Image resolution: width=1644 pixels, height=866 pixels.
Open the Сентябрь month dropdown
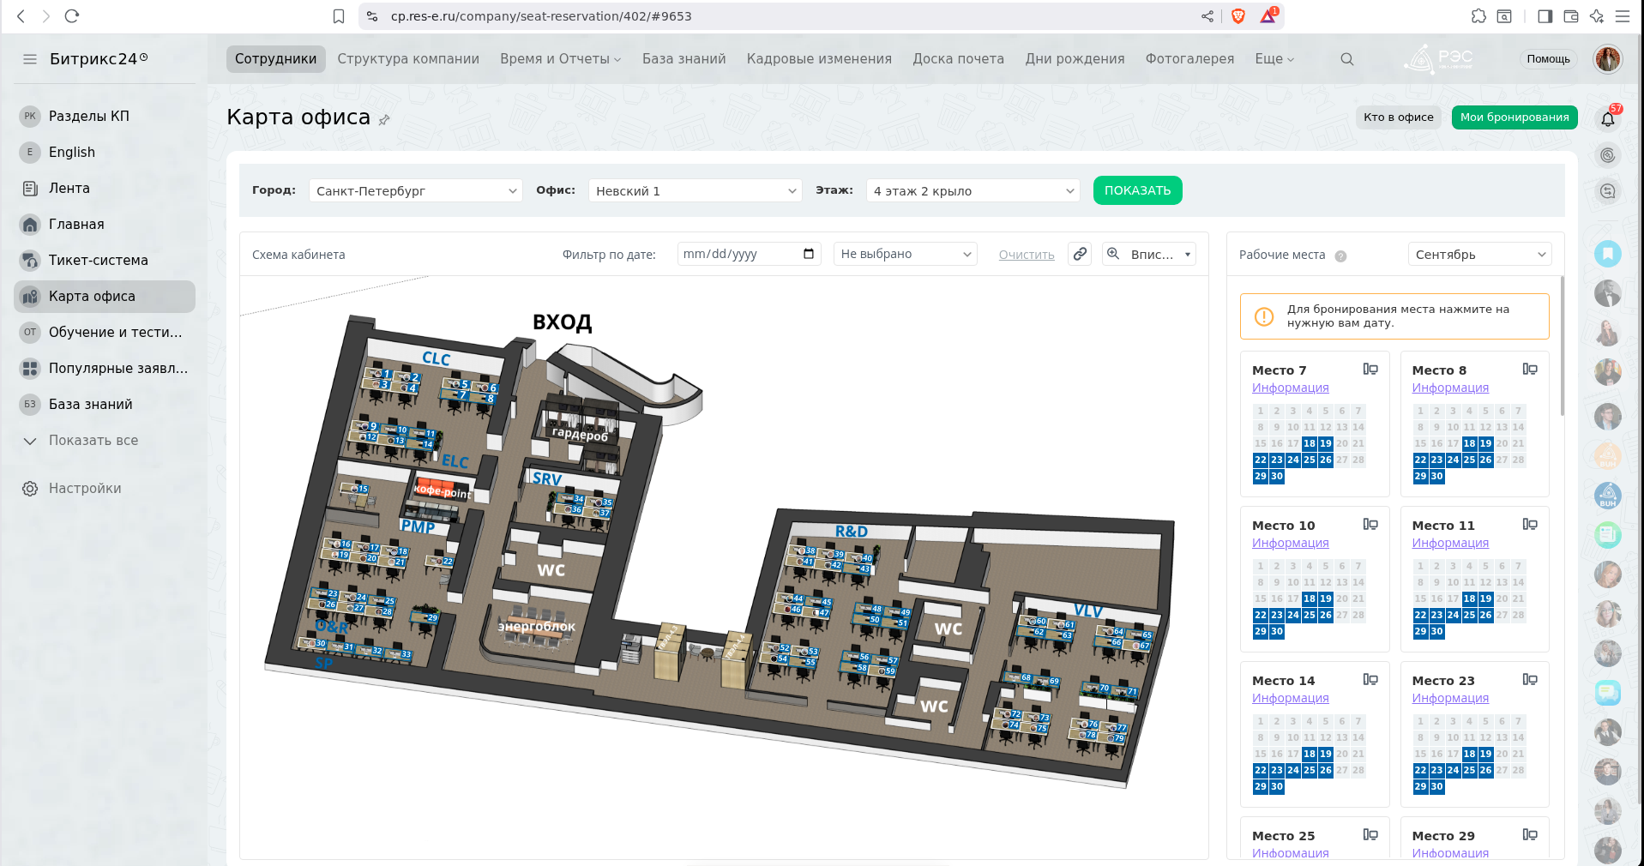pyautogui.click(x=1479, y=255)
